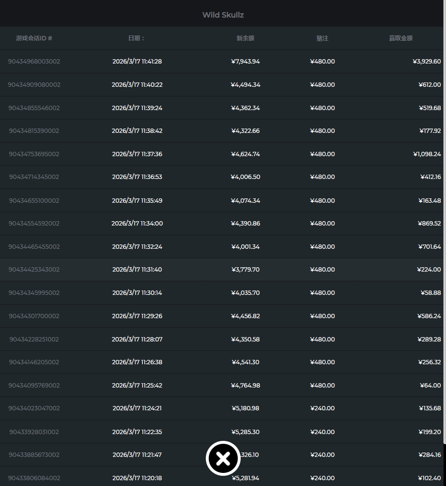Click the 赌注 column header
The width and height of the screenshot is (446, 486).
tap(322, 38)
